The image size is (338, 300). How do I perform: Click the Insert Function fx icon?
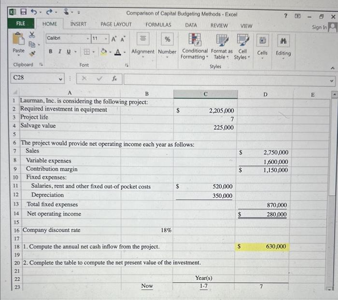[114, 79]
